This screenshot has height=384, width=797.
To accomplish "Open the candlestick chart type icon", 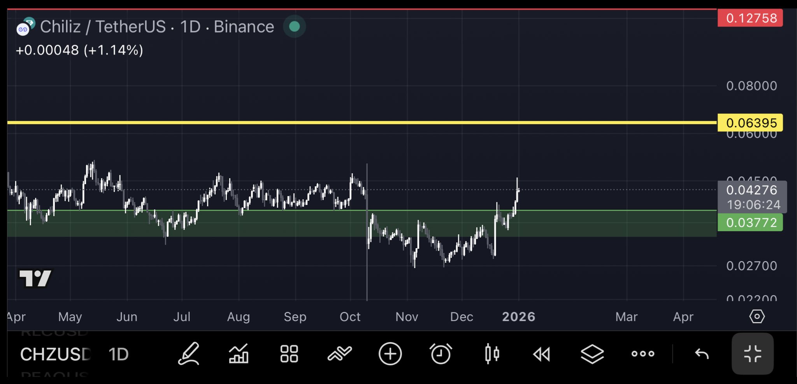I will (492, 354).
